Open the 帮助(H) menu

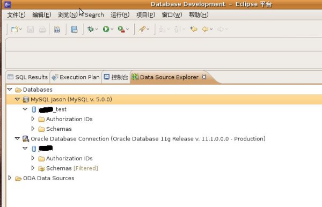tap(199, 15)
